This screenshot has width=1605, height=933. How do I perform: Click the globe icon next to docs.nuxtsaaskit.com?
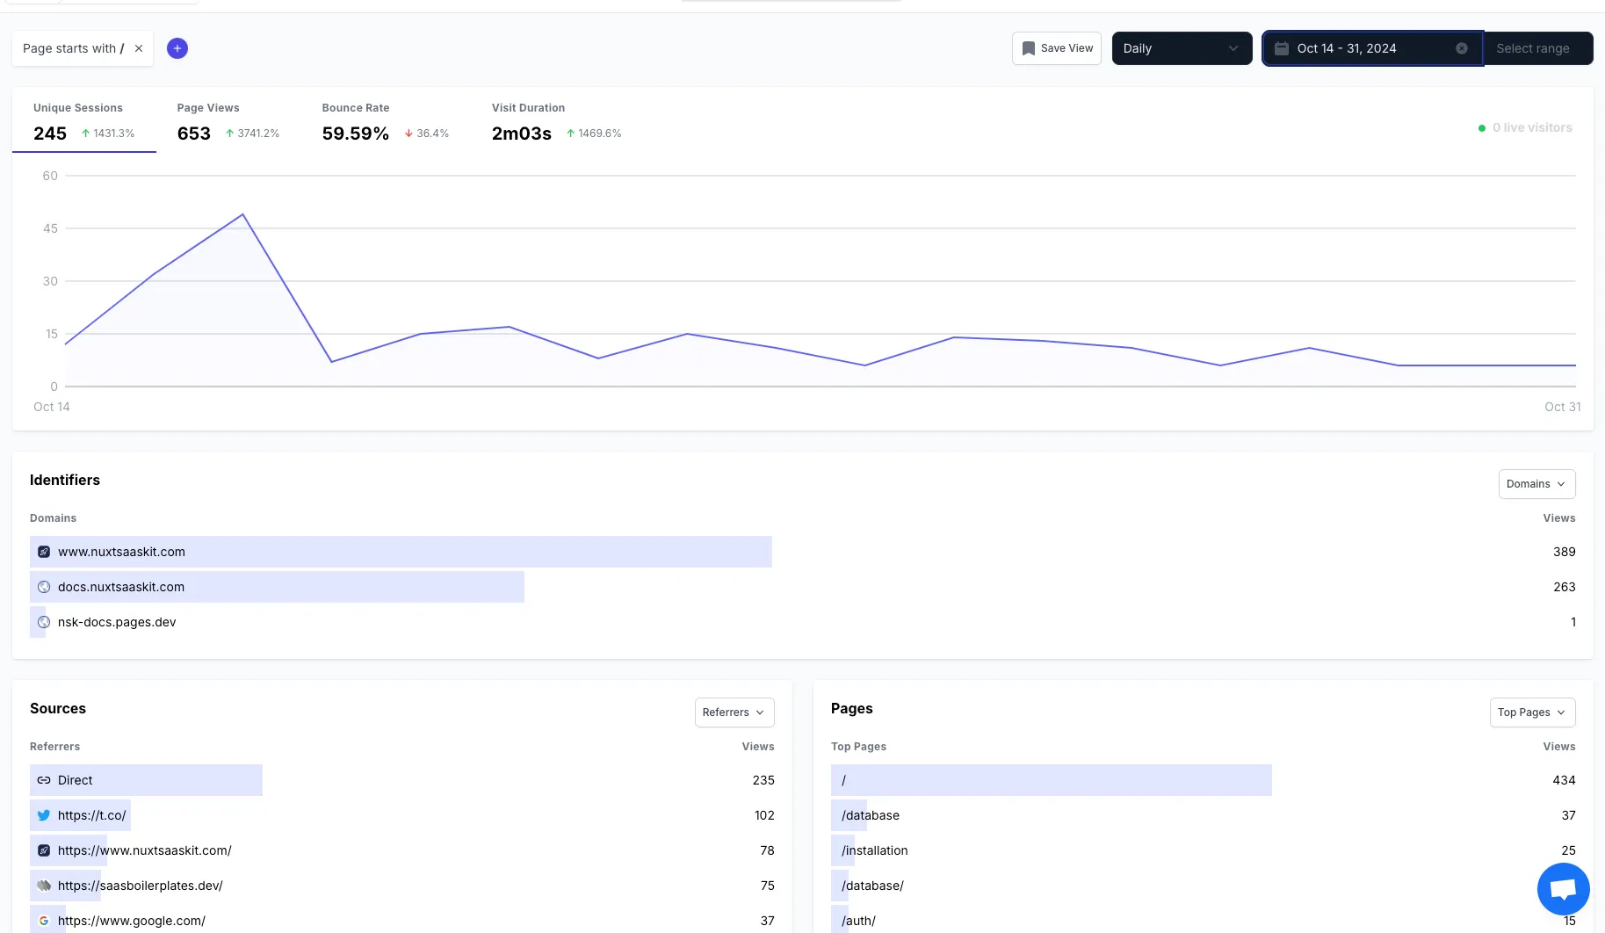(43, 587)
